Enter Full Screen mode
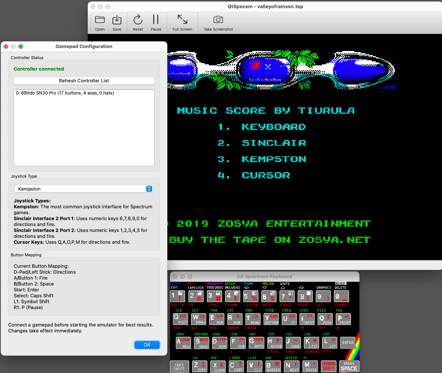Image resolution: width=442 pixels, height=373 pixels. (x=182, y=20)
